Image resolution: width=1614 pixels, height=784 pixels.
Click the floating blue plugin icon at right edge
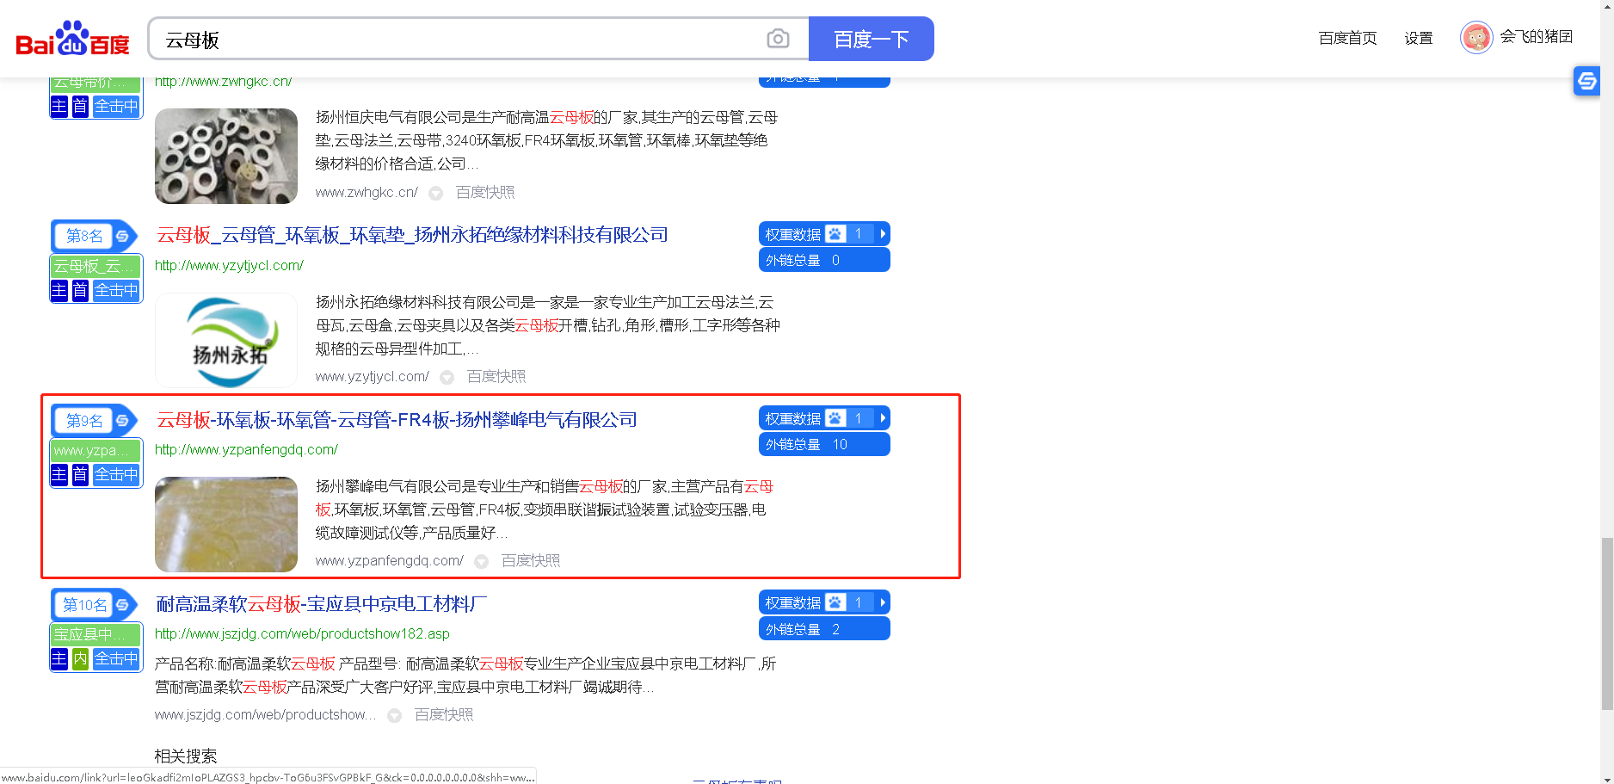click(x=1586, y=81)
